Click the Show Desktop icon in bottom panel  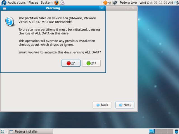tap(3, 131)
